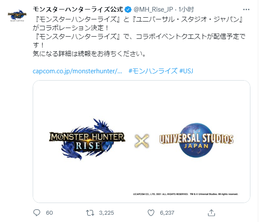
Task: Open the 1小时 timestamp link
Action: tap(186, 9)
